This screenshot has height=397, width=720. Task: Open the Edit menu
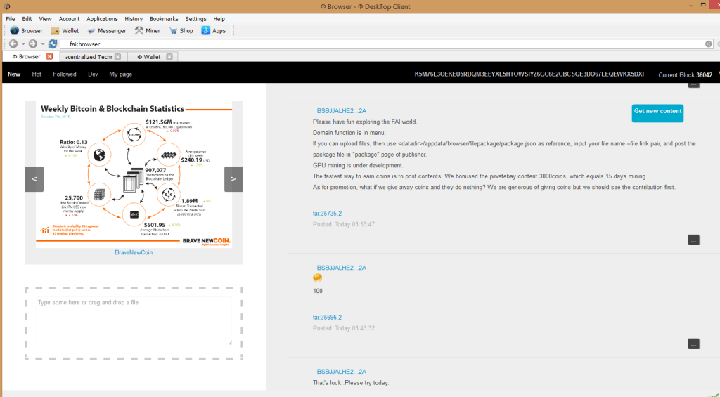click(27, 19)
